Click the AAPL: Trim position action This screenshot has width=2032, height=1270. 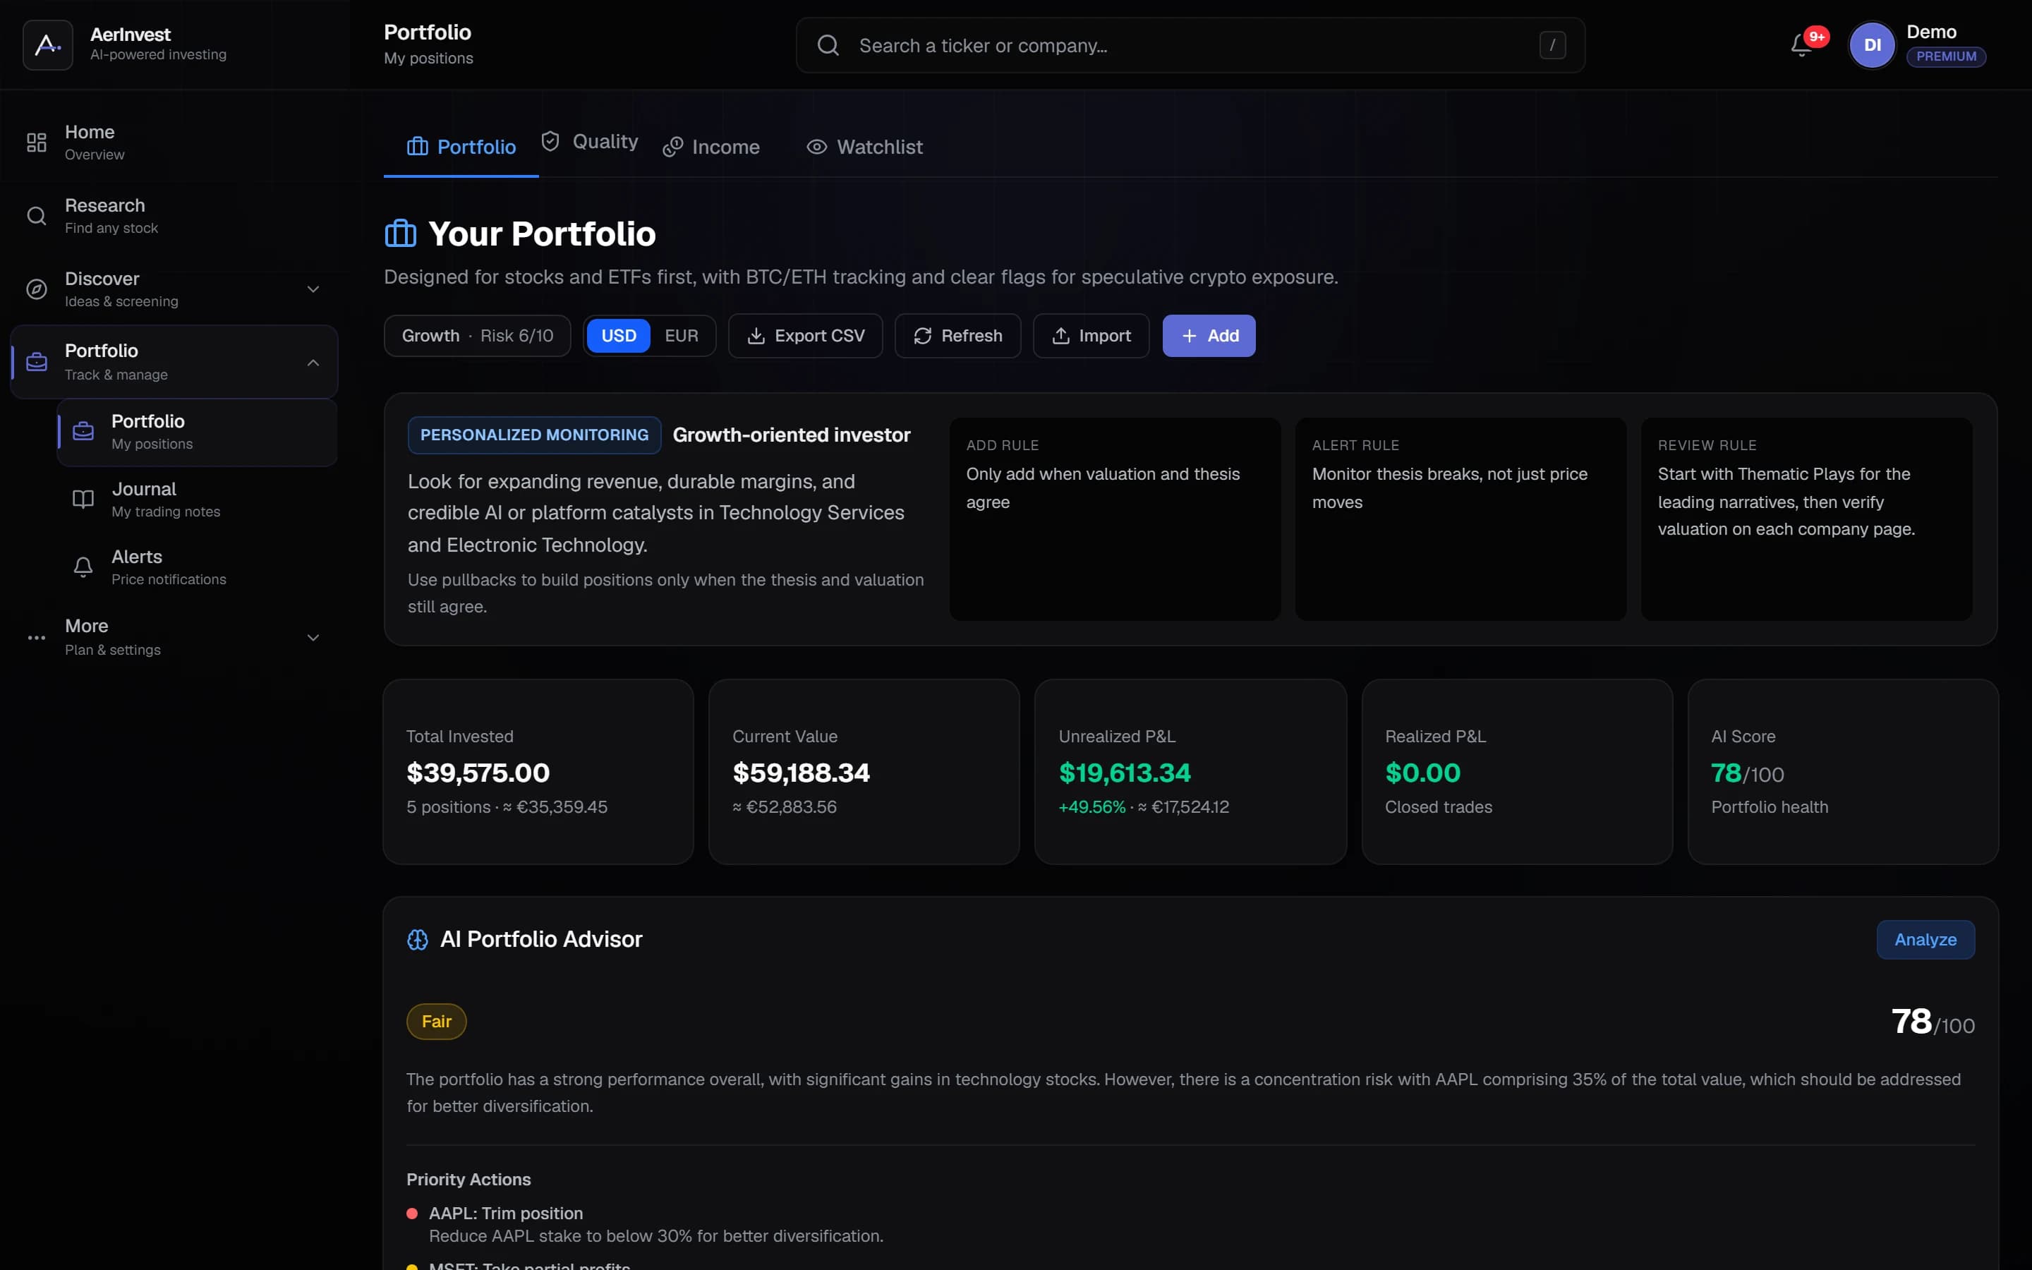pyautogui.click(x=505, y=1213)
